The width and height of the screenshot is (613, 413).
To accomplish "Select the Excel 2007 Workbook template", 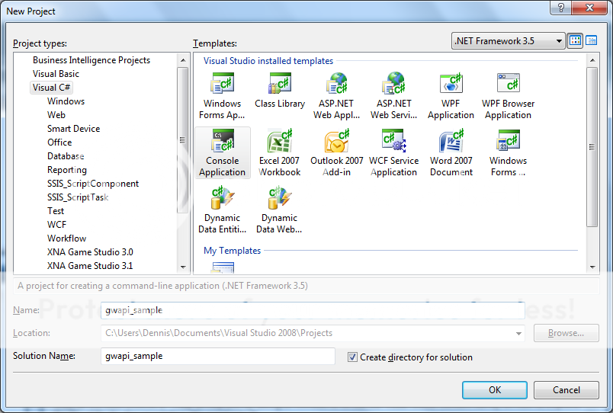I will (x=280, y=152).
